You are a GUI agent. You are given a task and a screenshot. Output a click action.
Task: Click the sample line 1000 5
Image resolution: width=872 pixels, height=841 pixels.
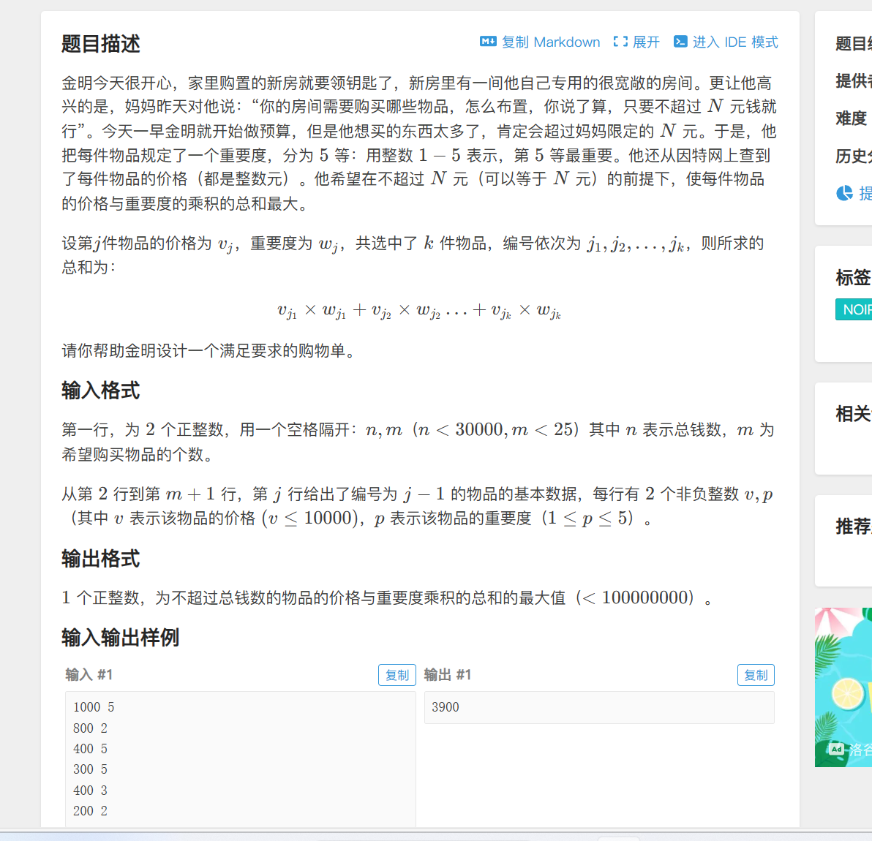94,707
